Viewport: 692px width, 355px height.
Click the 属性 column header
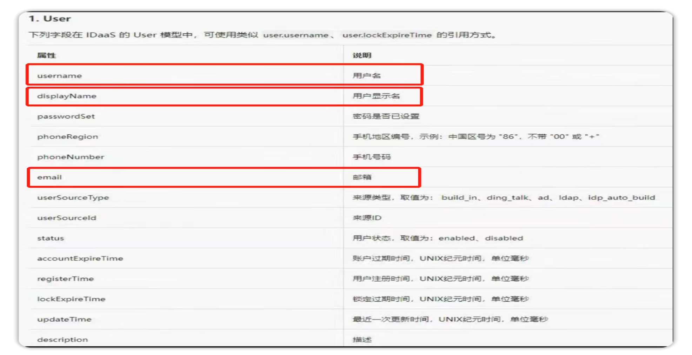[47, 55]
